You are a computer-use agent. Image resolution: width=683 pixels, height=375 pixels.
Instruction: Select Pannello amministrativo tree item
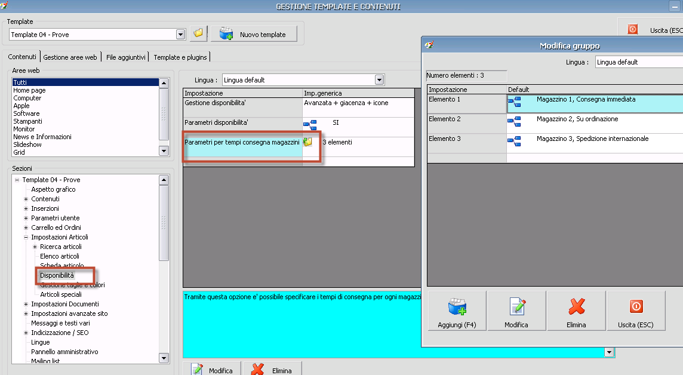(x=64, y=352)
